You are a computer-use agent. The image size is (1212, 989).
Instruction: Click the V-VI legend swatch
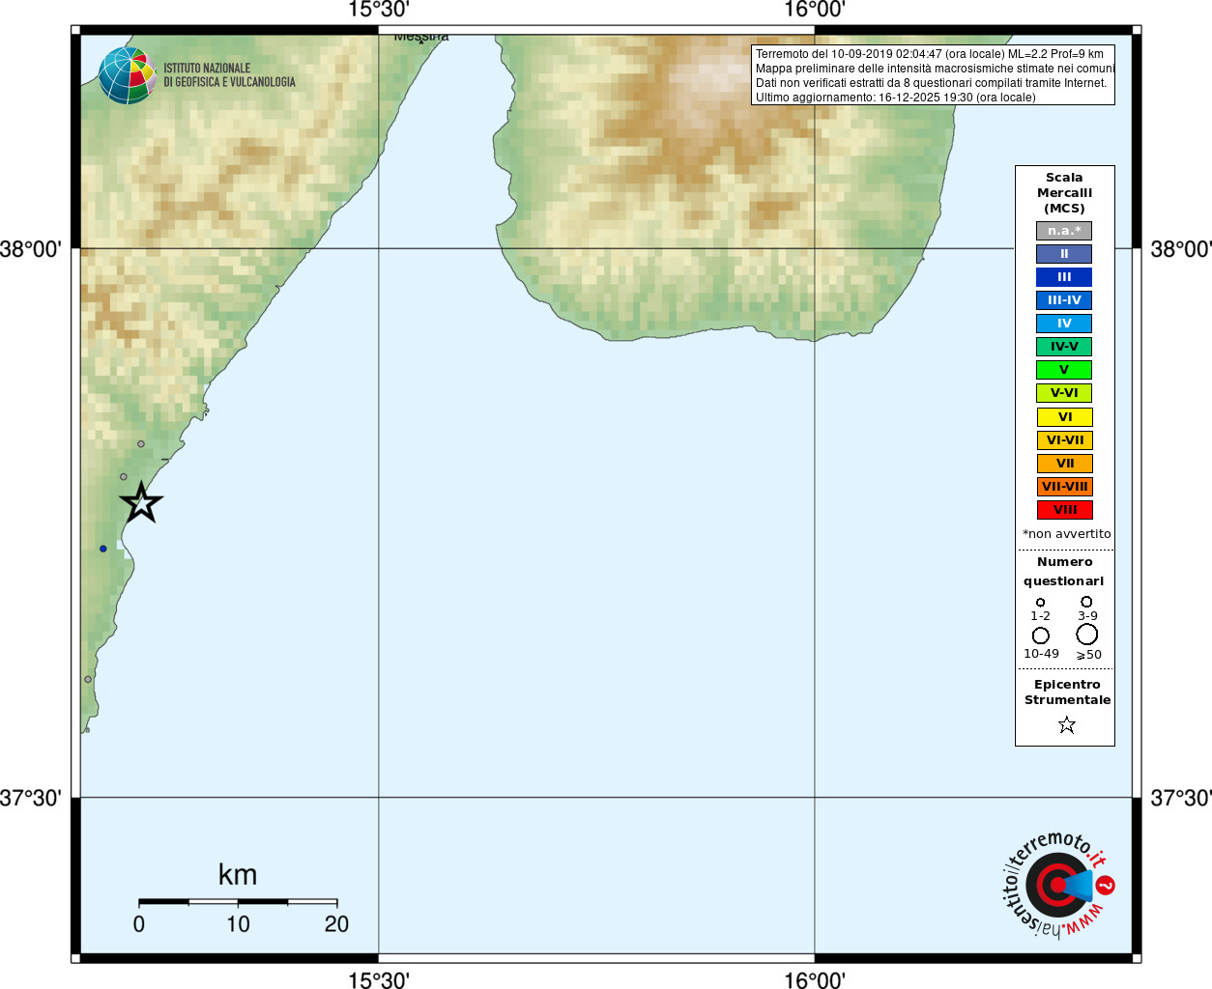1064,393
